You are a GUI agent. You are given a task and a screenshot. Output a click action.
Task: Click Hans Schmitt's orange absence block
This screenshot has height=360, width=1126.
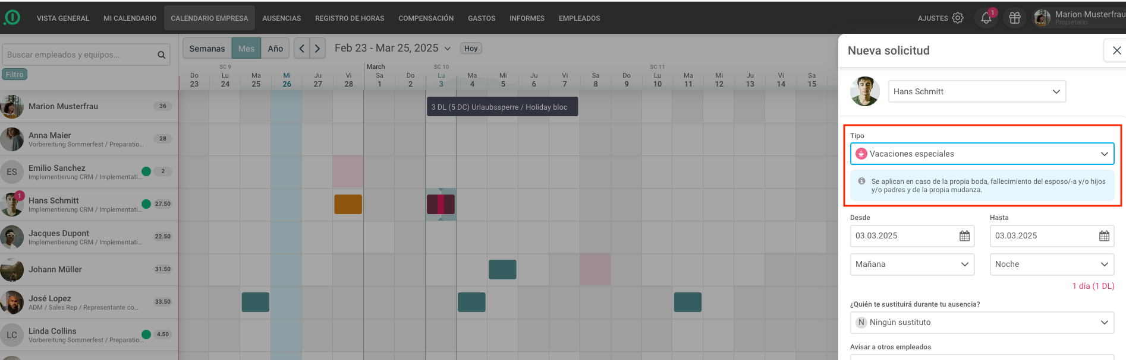[x=348, y=204]
